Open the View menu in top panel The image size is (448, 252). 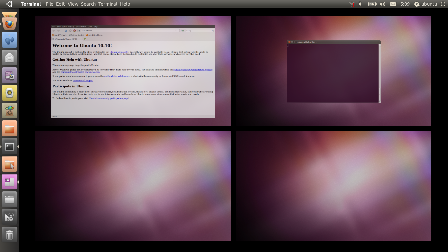click(x=73, y=4)
